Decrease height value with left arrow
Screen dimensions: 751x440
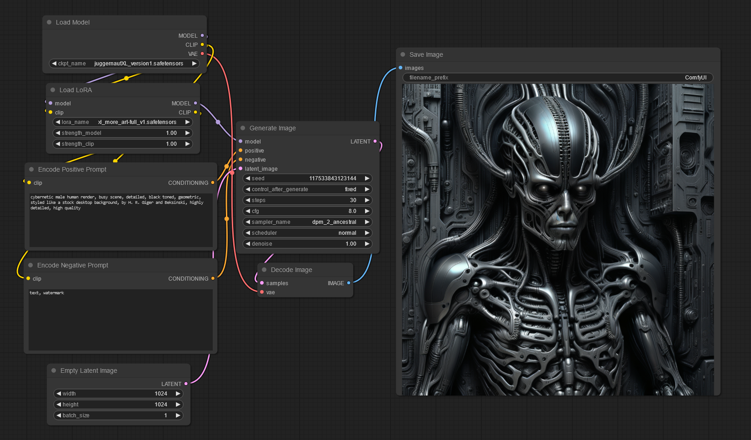59,405
